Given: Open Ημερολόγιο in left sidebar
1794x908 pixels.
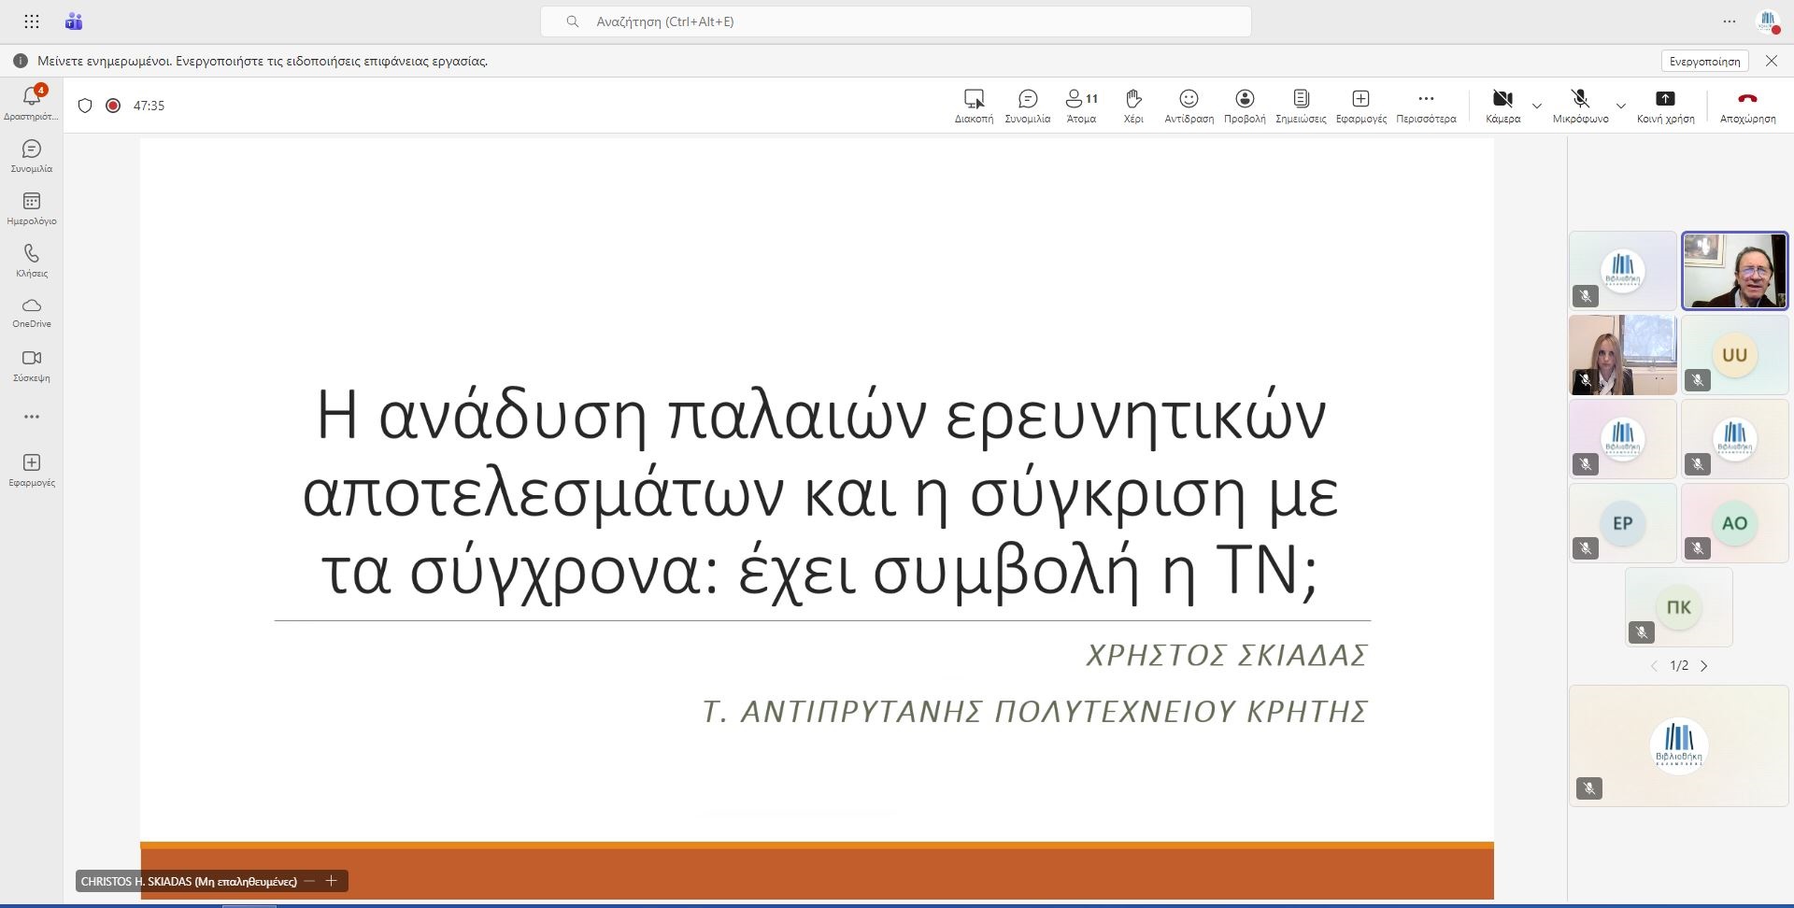Looking at the screenshot, I should click(32, 208).
